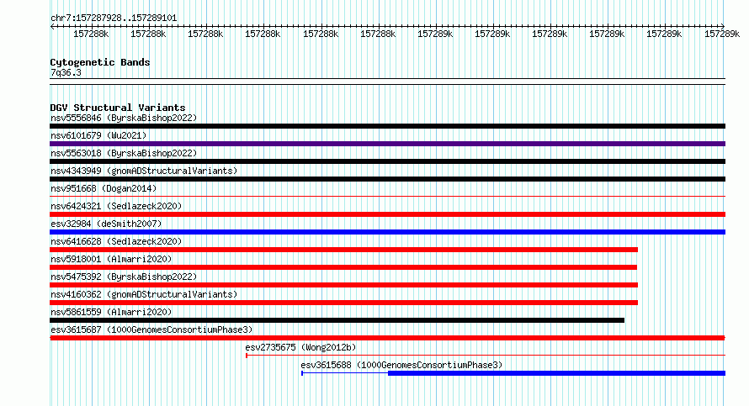This screenshot has width=749, height=406.
Task: Click the red bar for esv3615687
Action: (x=387, y=338)
